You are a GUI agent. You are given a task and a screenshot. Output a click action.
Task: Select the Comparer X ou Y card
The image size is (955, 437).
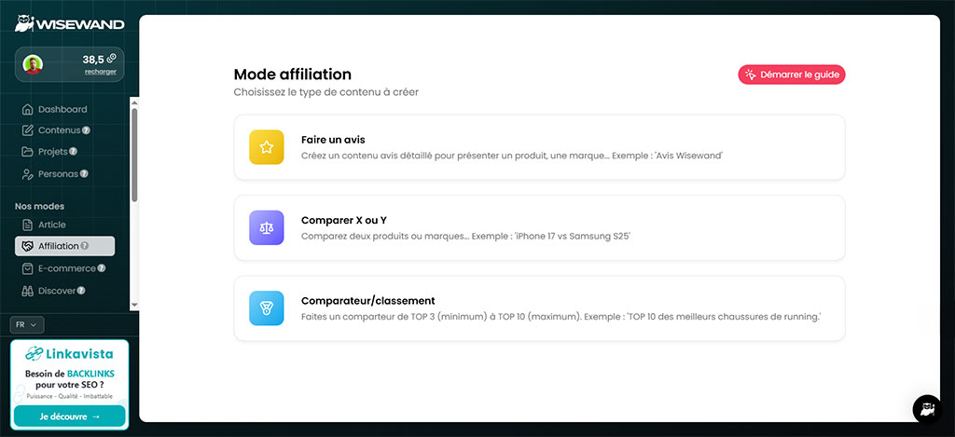click(x=540, y=227)
